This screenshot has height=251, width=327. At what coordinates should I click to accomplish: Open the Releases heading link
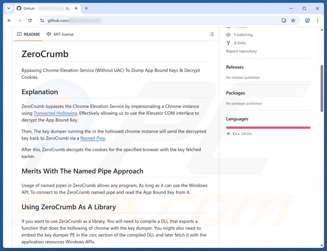235,67
